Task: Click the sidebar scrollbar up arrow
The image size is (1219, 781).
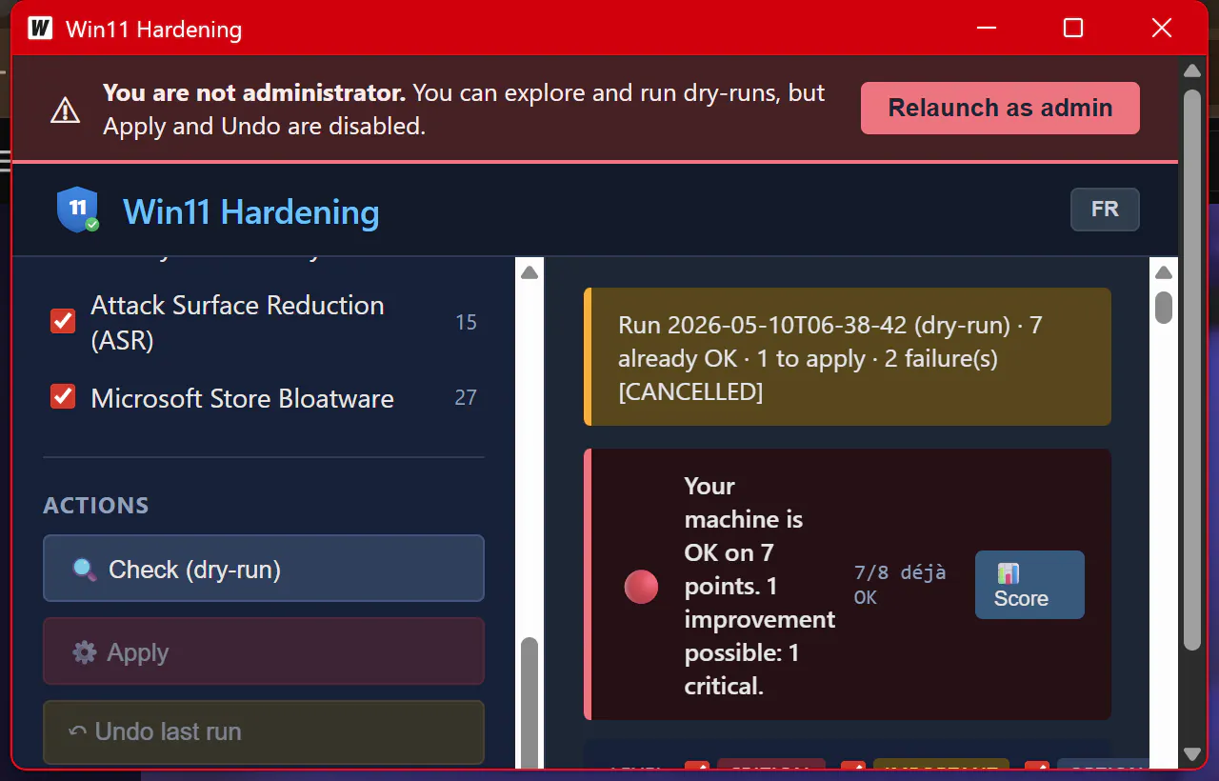Action: click(x=530, y=272)
